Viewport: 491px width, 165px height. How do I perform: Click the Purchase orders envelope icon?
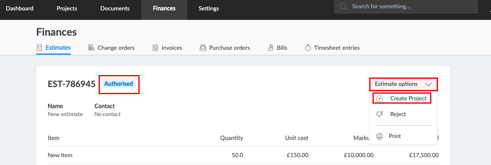coord(203,48)
